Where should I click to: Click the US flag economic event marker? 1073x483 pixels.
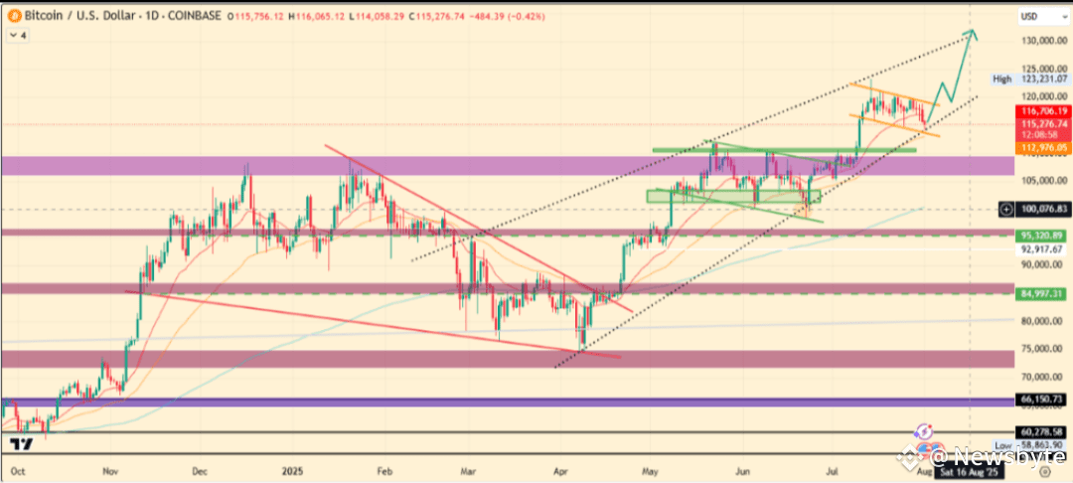[x=925, y=449]
